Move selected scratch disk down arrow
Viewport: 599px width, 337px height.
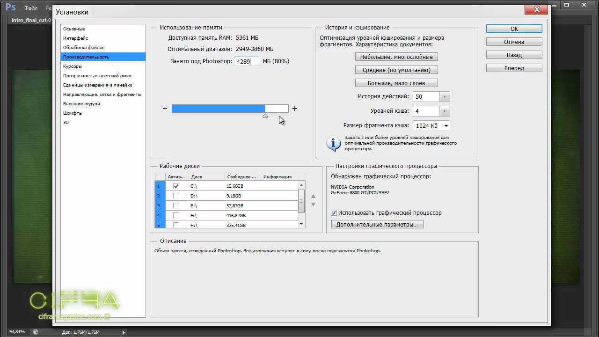coord(314,205)
